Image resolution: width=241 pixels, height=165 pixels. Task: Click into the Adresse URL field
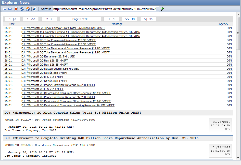pyautogui.click(x=104, y=9)
